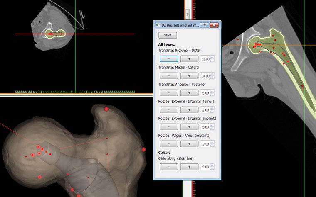Click the implant External - Internal rotation value field

click(x=205, y=127)
